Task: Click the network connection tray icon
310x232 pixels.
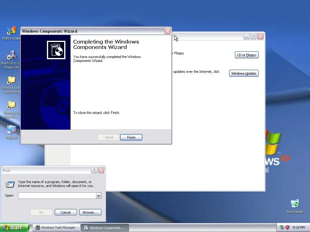Action: (282, 227)
